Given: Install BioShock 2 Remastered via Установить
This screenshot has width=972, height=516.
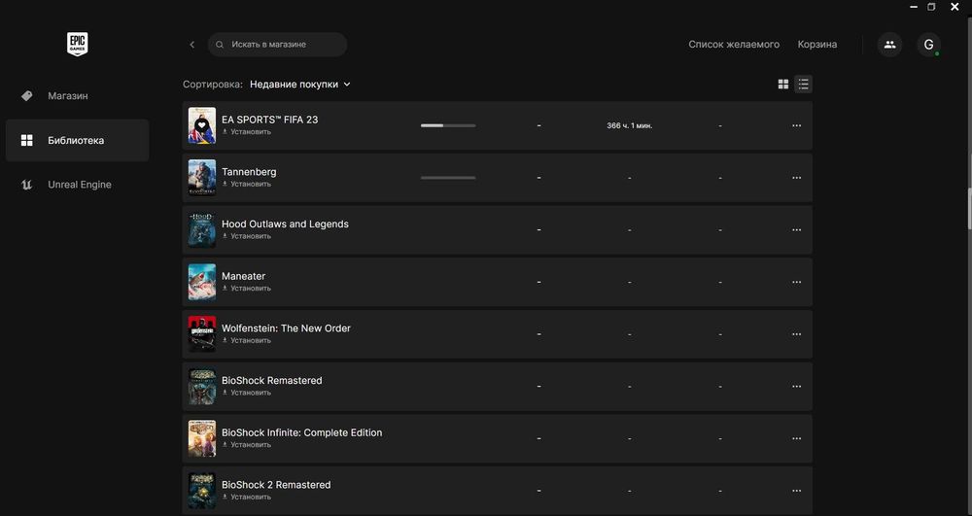Looking at the screenshot, I should point(247,497).
